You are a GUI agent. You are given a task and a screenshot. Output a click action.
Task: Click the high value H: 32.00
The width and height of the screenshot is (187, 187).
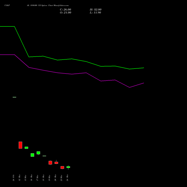coord(95,10)
